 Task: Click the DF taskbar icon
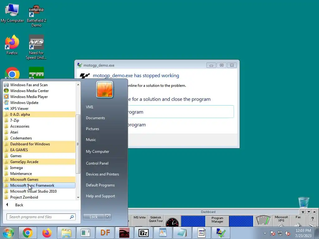click(x=105, y=233)
